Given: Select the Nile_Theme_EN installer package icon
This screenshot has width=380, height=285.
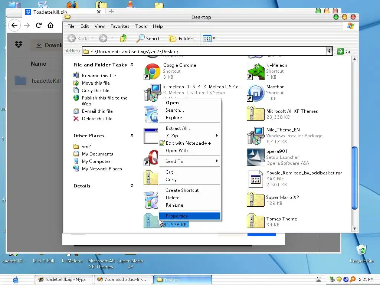Looking at the screenshot, I should pos(255,135).
